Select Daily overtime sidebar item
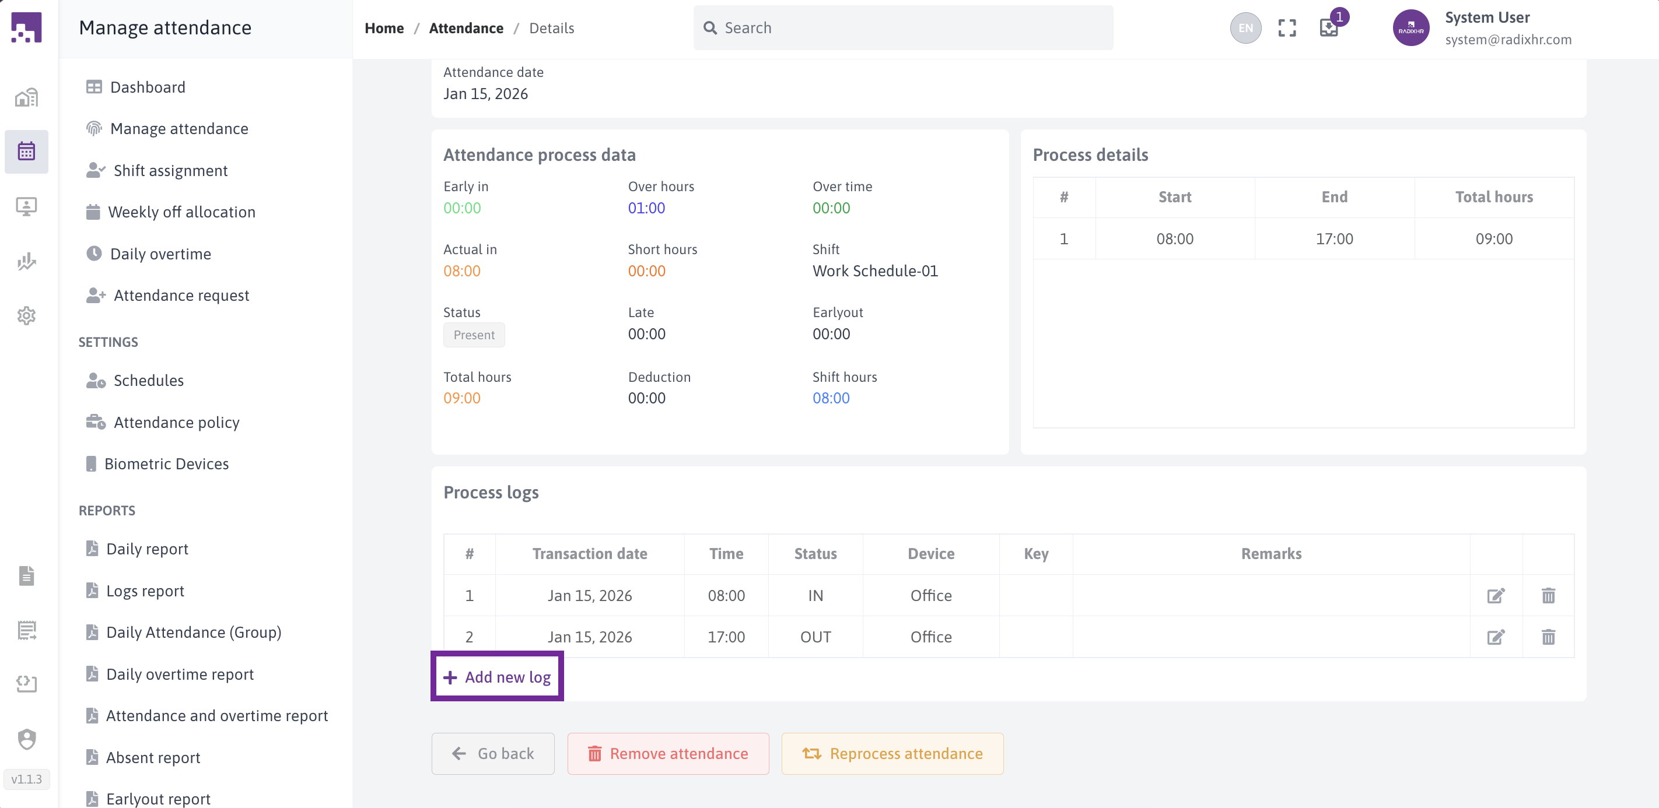 [x=160, y=254]
